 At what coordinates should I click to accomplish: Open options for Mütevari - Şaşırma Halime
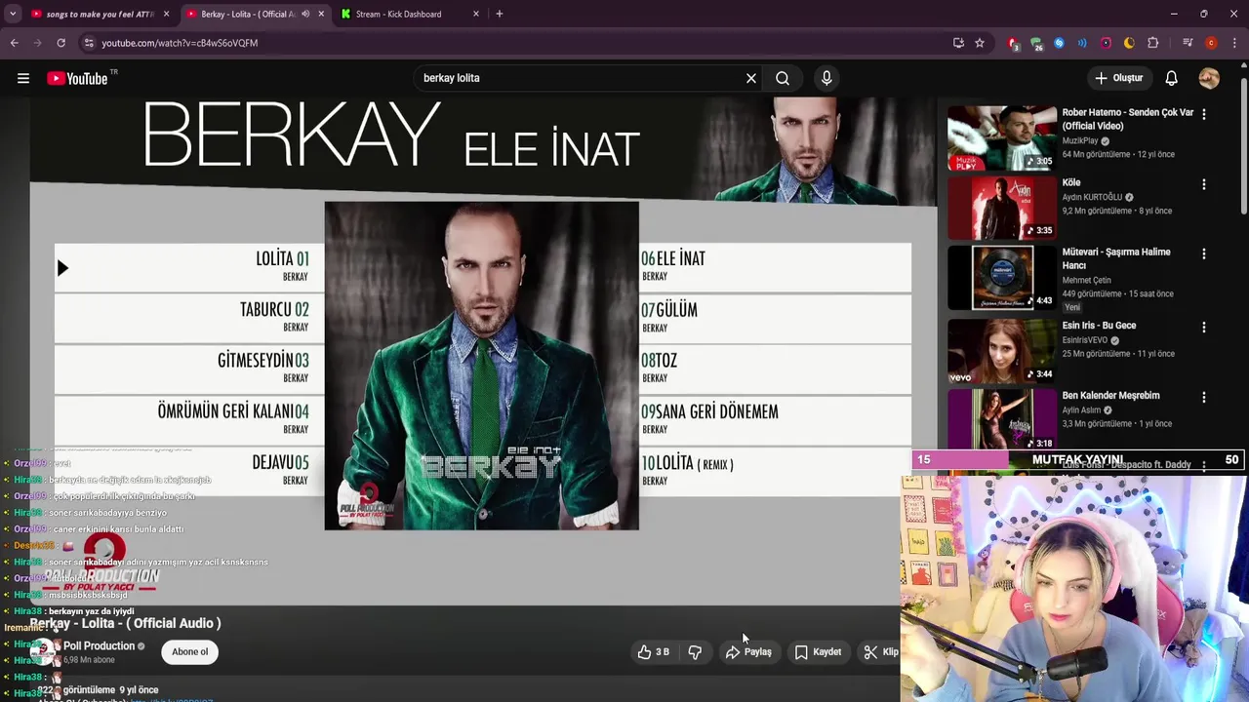click(1203, 253)
